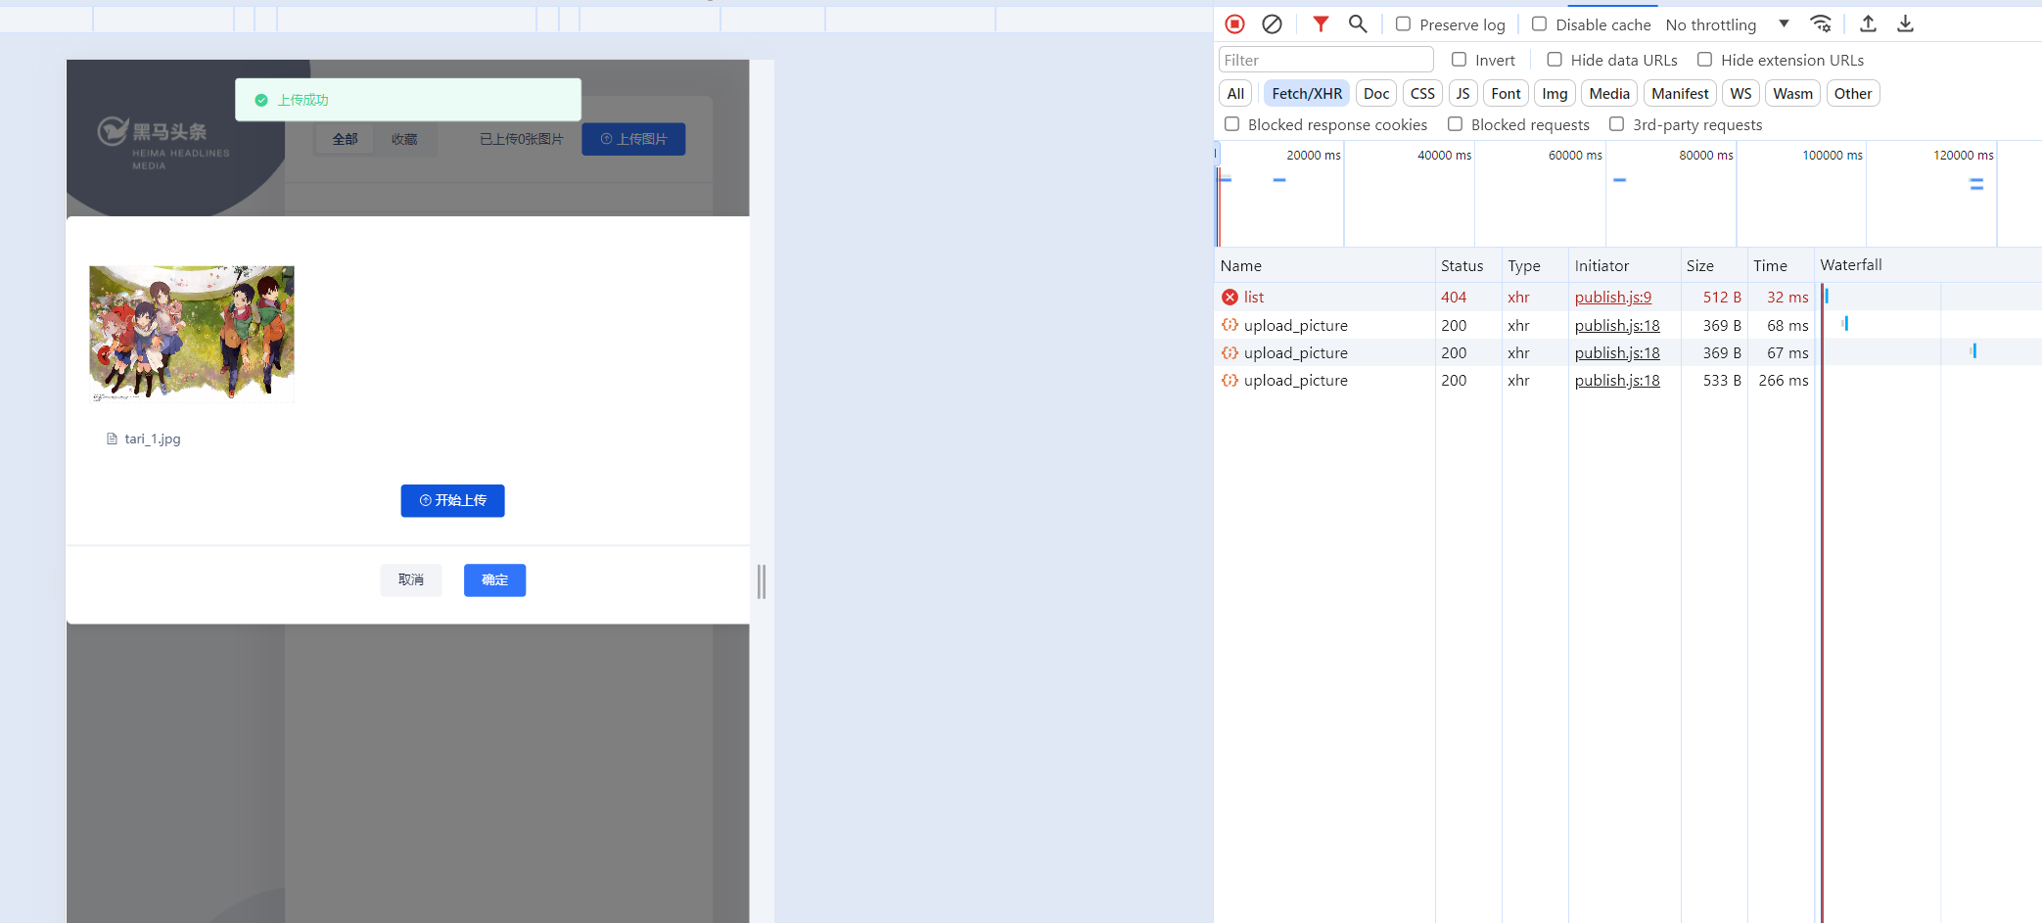
Task: Click the uploaded anime image thumbnail
Action: coord(192,334)
